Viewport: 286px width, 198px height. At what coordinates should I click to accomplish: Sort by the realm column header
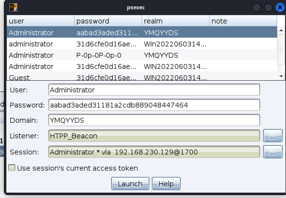(x=175, y=21)
